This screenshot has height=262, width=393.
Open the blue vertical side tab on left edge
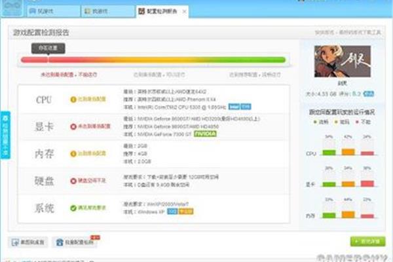(5, 135)
